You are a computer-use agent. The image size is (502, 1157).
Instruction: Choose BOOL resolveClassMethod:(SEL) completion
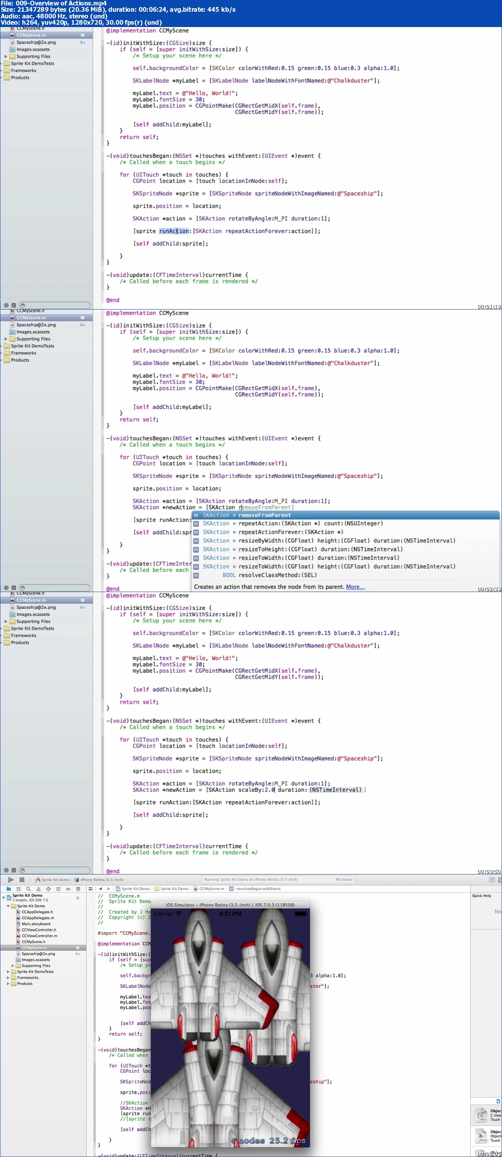point(346,575)
